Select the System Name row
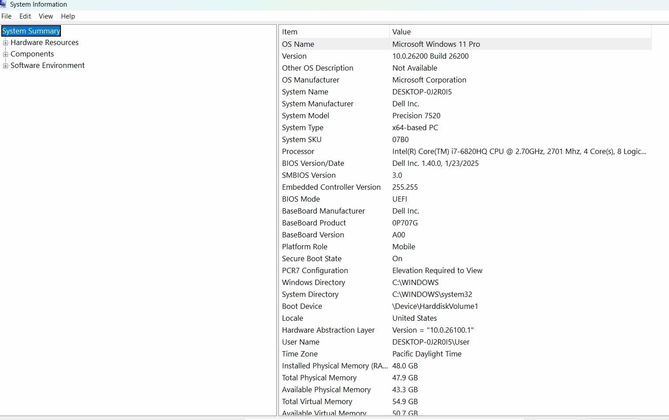 point(466,92)
